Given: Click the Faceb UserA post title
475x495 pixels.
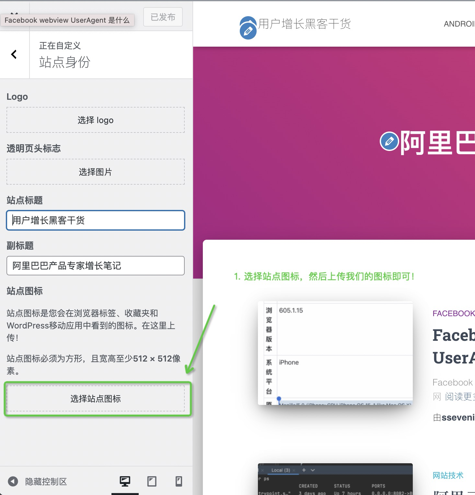Looking at the screenshot, I should point(454,346).
